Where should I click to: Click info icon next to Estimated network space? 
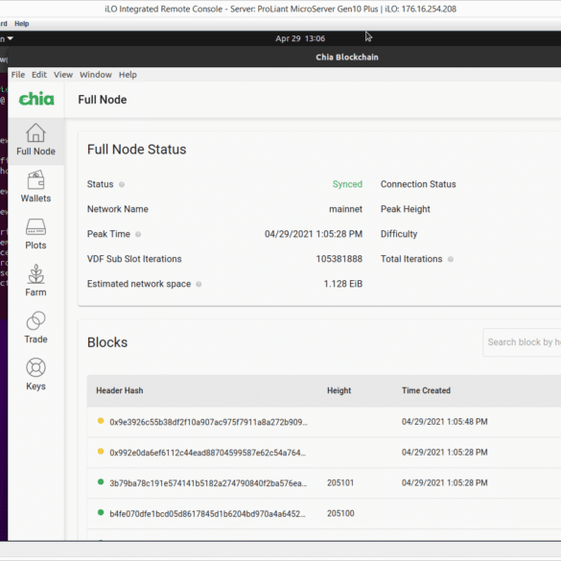[199, 284]
